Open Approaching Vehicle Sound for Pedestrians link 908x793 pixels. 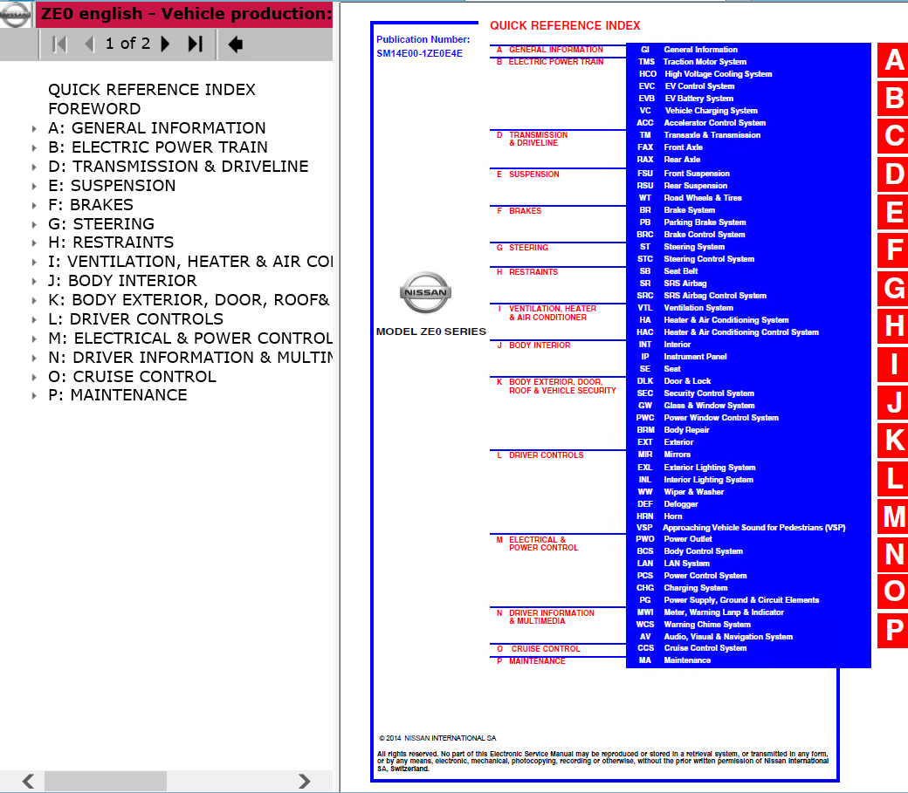point(754,528)
